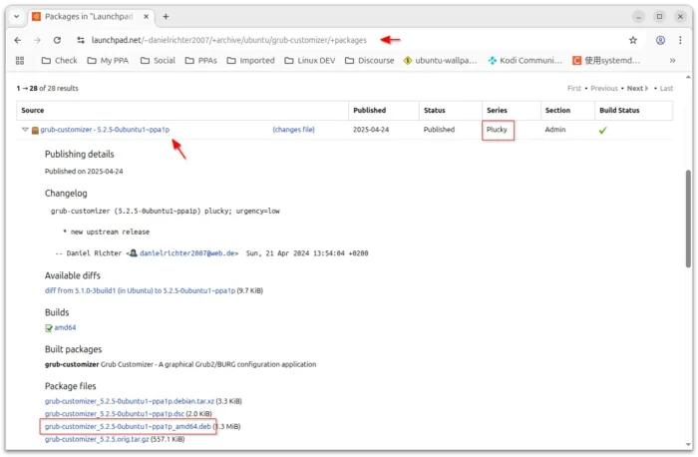Screen dimensions: 698x457
Task: Click the page vertical scrollbar thumb
Action: coord(688,219)
